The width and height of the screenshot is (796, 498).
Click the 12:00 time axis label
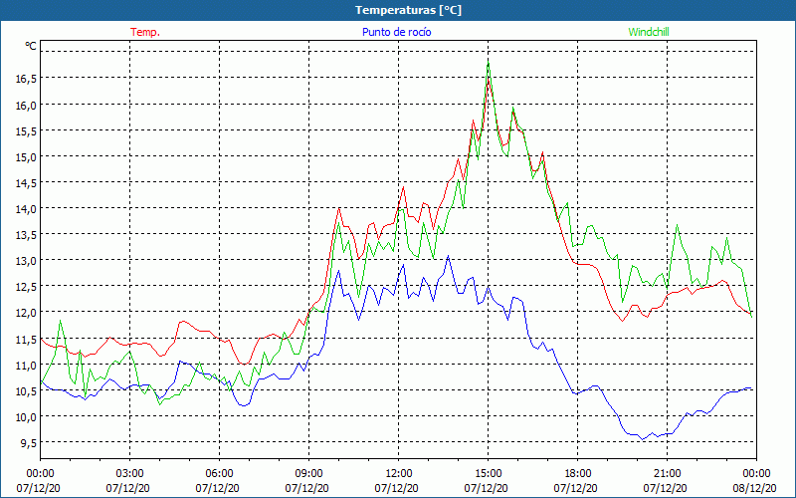[399, 474]
